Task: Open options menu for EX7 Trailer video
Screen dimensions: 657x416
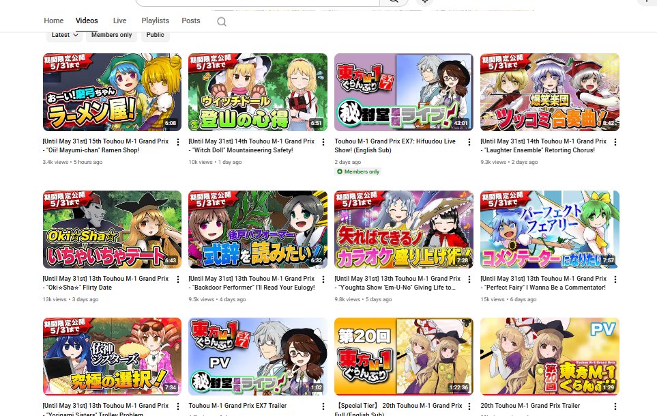Action: (x=323, y=406)
